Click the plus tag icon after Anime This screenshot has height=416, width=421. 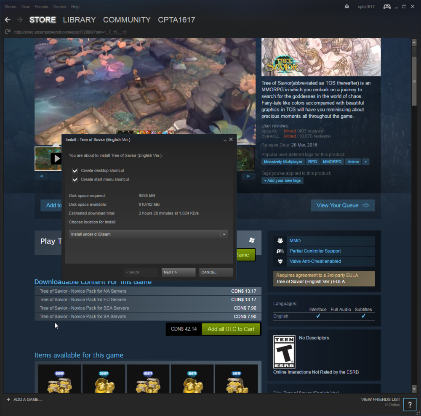pos(366,162)
